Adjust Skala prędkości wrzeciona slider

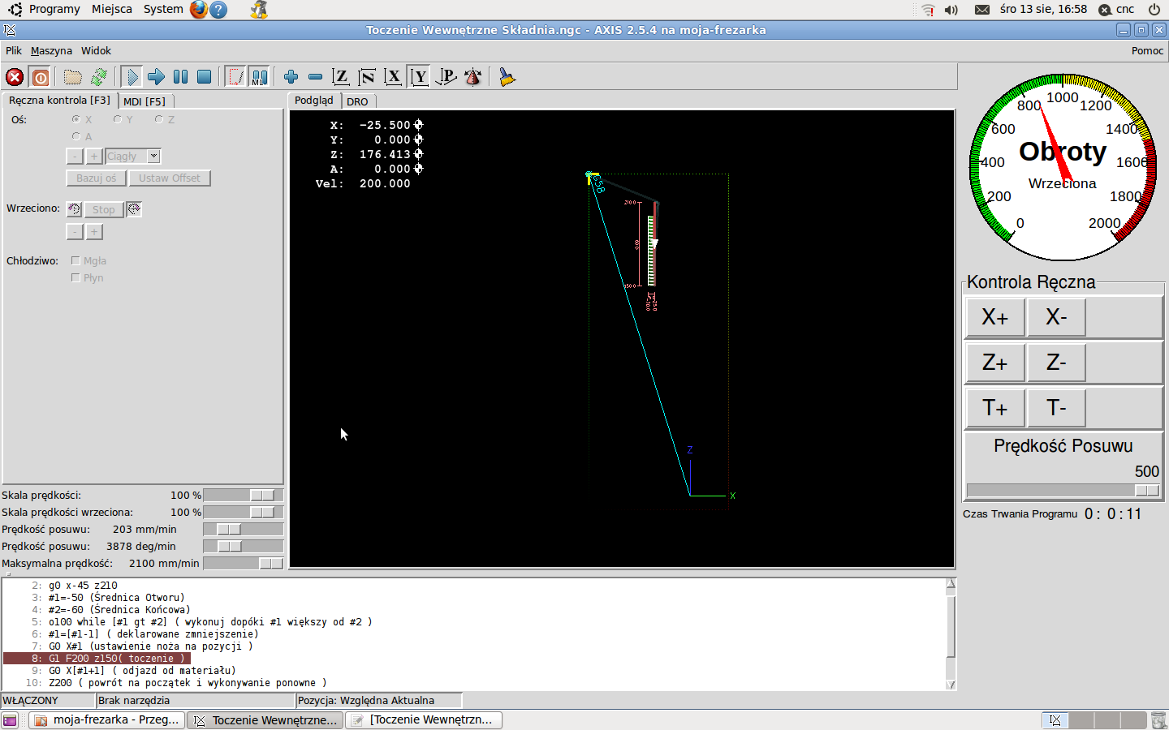point(243,512)
